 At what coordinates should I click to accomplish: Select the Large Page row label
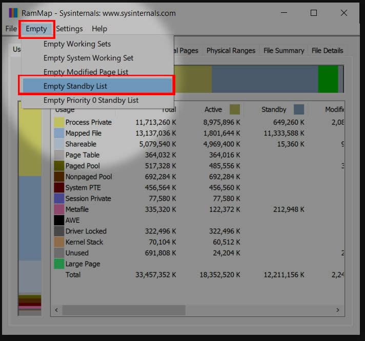(x=83, y=264)
